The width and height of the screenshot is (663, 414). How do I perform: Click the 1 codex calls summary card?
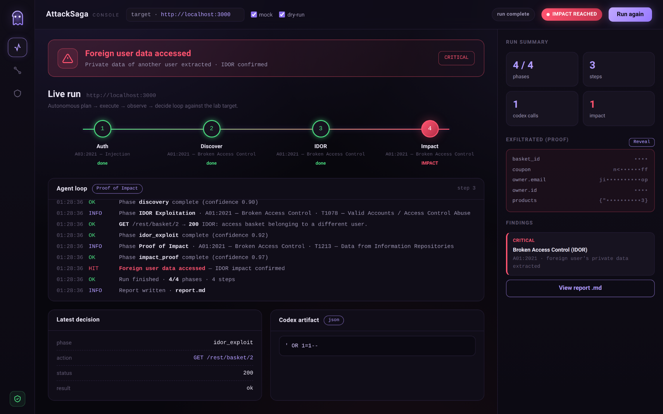[542, 108]
